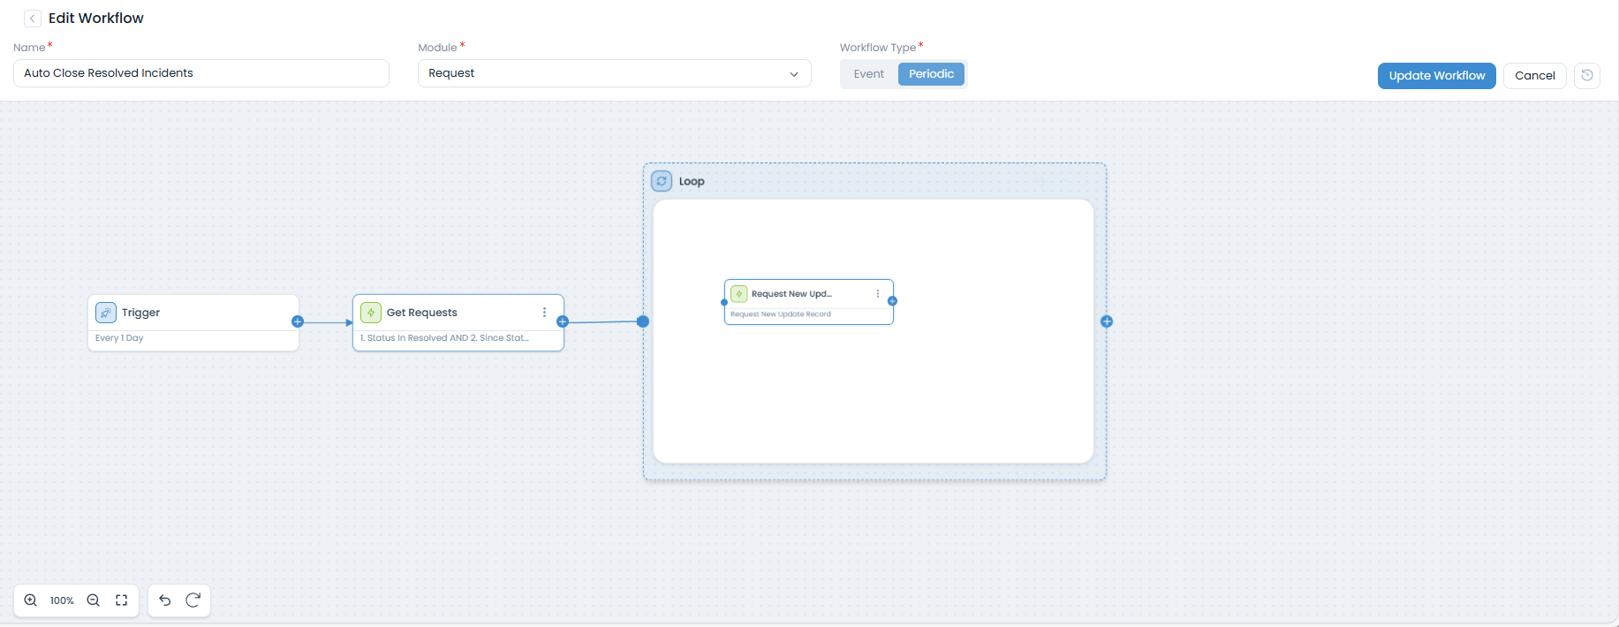
Task: Click the zoom in magnifier icon
Action: click(x=31, y=601)
